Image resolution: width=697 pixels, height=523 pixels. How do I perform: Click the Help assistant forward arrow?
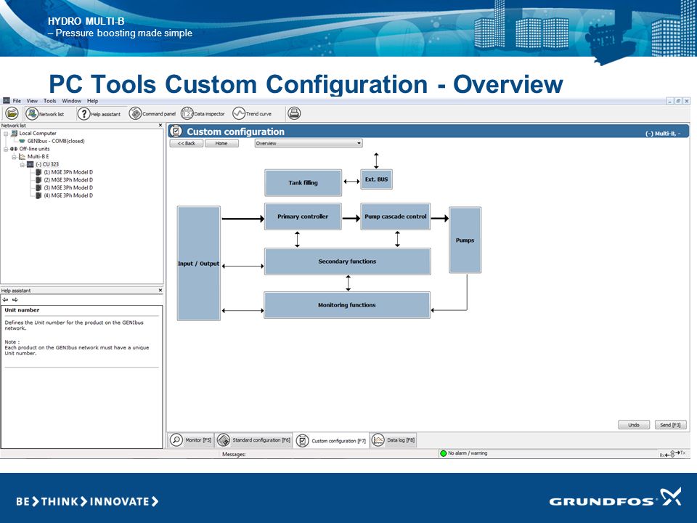[15, 300]
